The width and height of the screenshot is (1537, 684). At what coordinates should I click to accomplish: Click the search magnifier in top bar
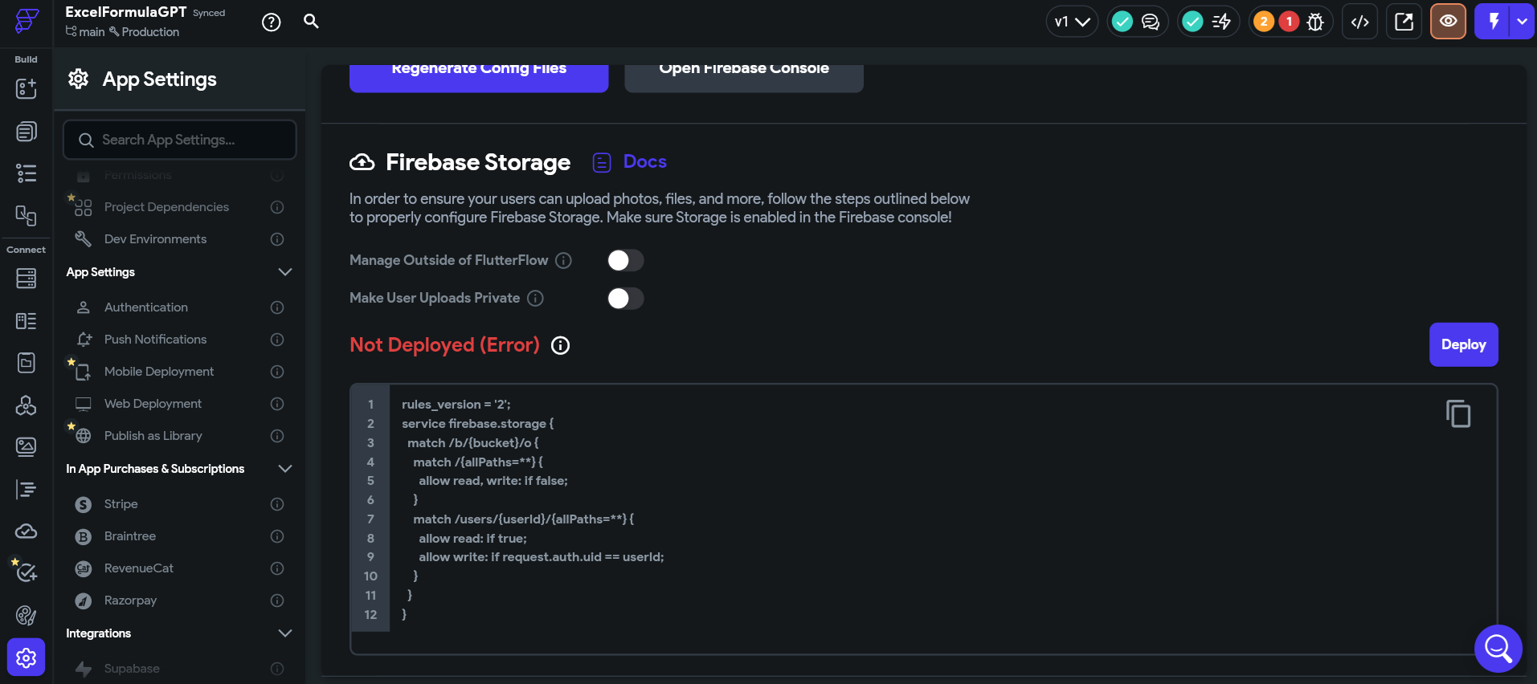pyautogui.click(x=311, y=22)
